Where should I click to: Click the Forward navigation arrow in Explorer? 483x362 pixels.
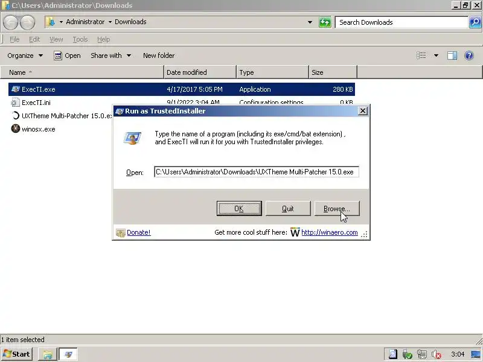tap(27, 23)
